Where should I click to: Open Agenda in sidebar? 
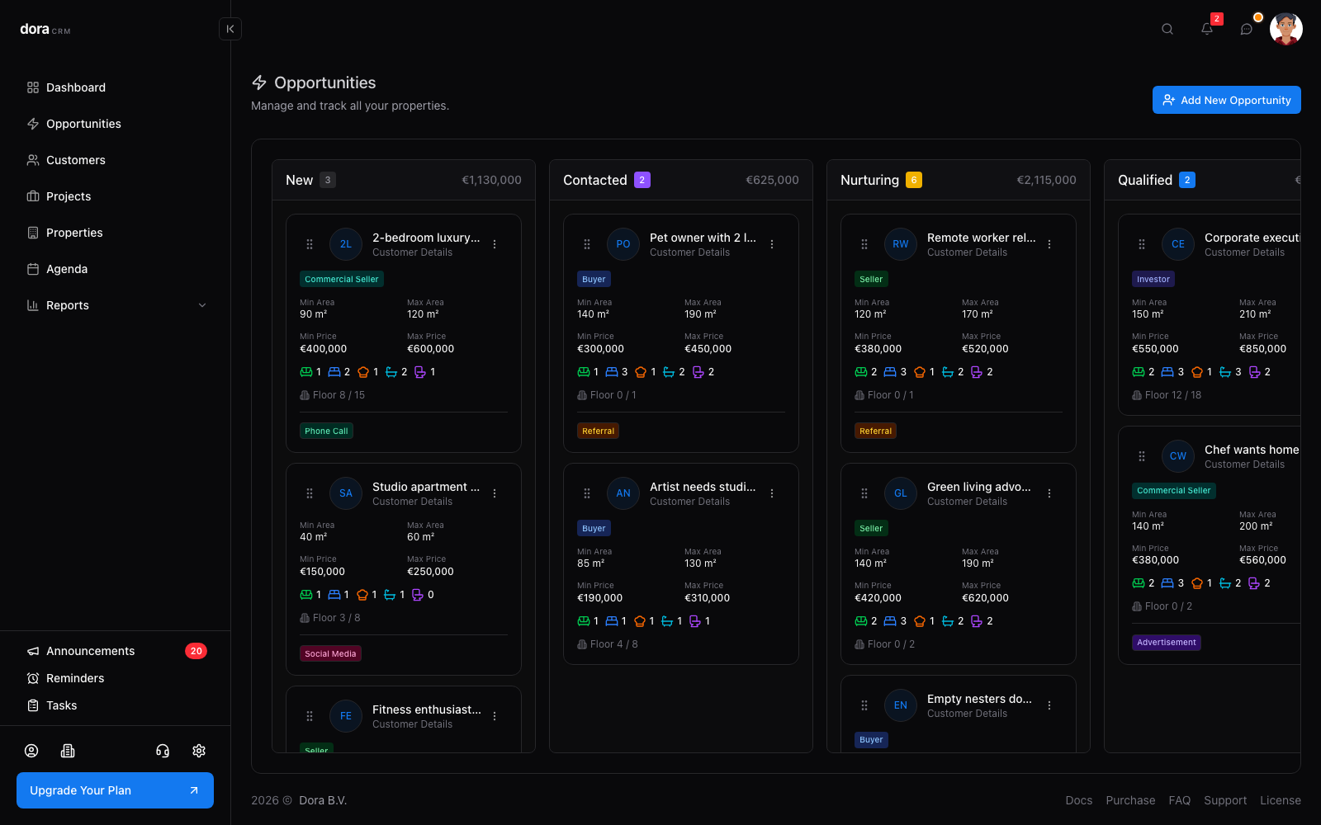(116, 269)
